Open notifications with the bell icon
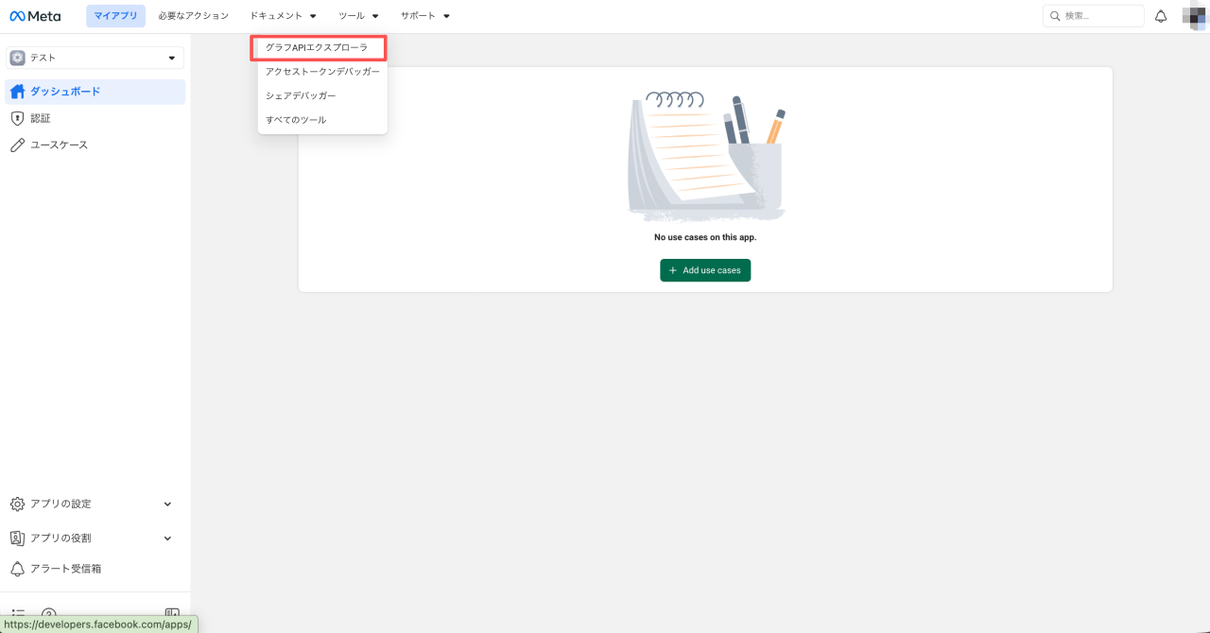The width and height of the screenshot is (1210, 633). coord(1161,16)
